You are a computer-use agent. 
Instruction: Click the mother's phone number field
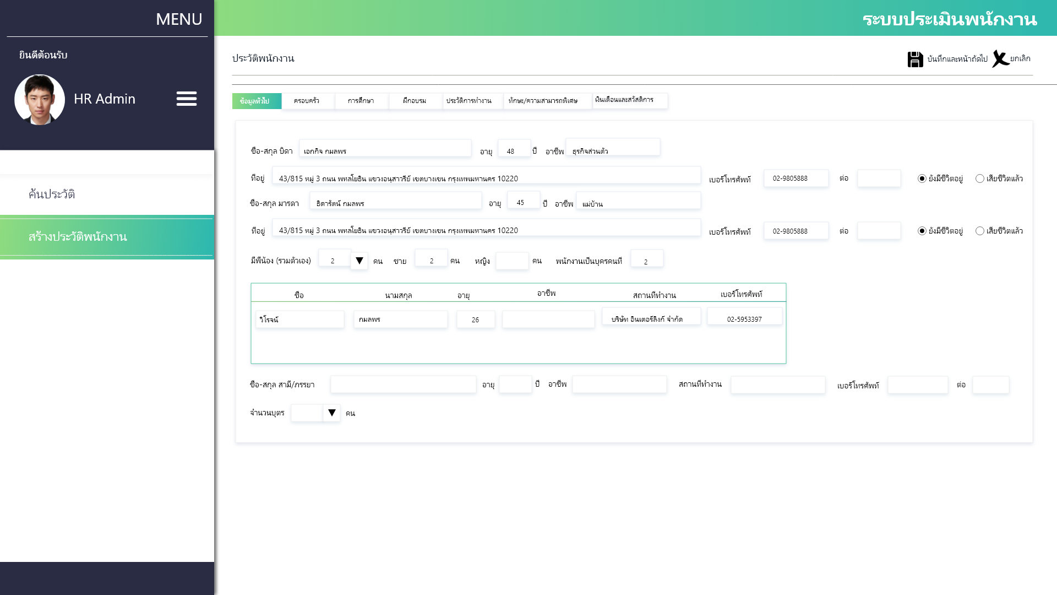(796, 231)
